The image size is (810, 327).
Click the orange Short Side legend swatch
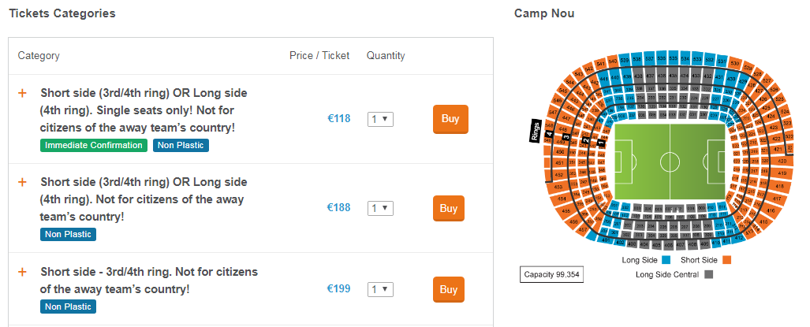(x=727, y=260)
